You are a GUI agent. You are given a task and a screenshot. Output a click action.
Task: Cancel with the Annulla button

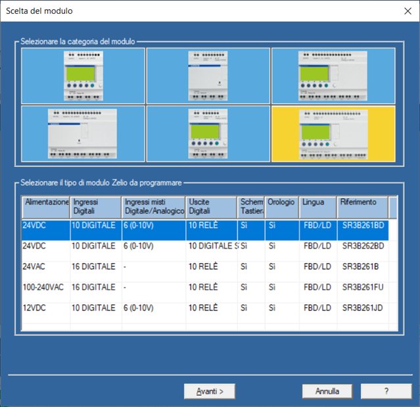click(327, 391)
